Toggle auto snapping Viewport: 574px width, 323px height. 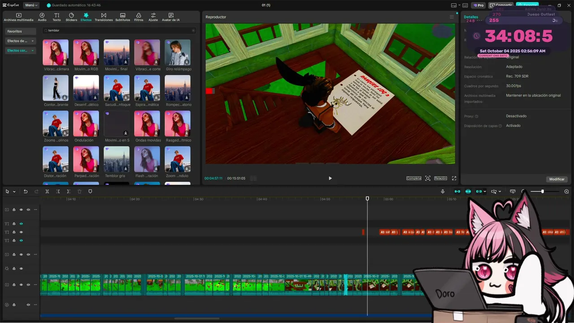point(468,192)
